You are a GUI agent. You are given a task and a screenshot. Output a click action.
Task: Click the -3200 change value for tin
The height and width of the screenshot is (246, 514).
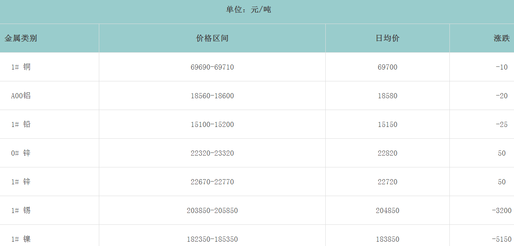point(501,211)
